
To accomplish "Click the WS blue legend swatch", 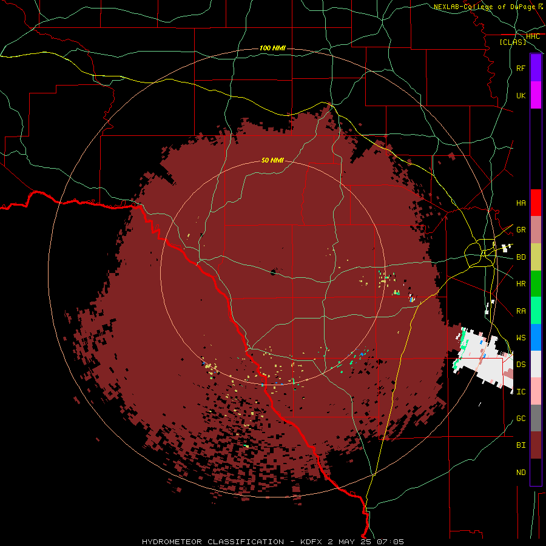I will coord(536,337).
